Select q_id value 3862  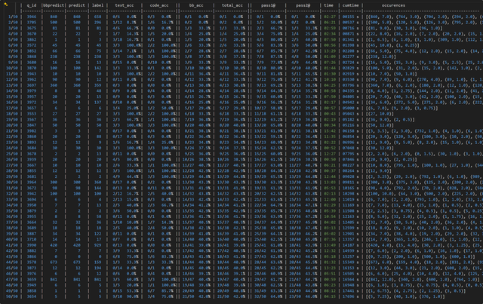(32, 39)
